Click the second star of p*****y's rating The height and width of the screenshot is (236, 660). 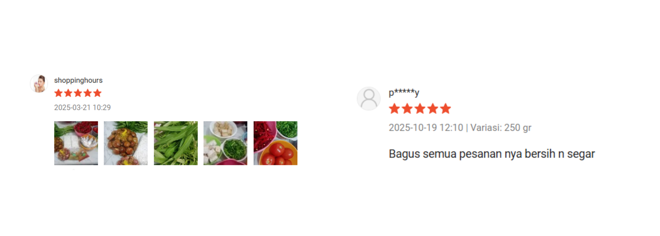coord(407,109)
